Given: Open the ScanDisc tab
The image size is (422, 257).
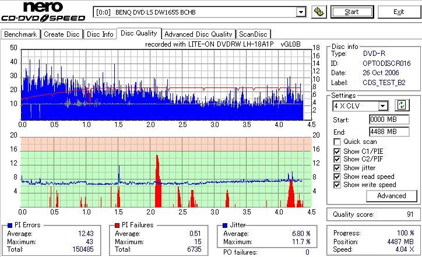Looking at the screenshot, I should (x=253, y=34).
